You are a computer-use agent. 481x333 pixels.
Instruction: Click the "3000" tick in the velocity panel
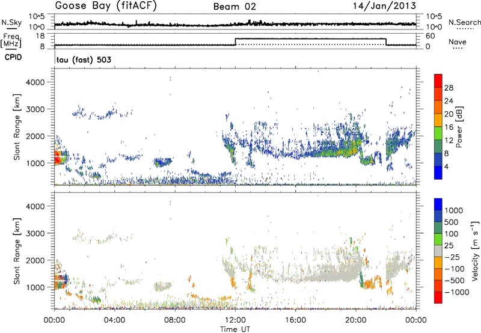[35, 233]
